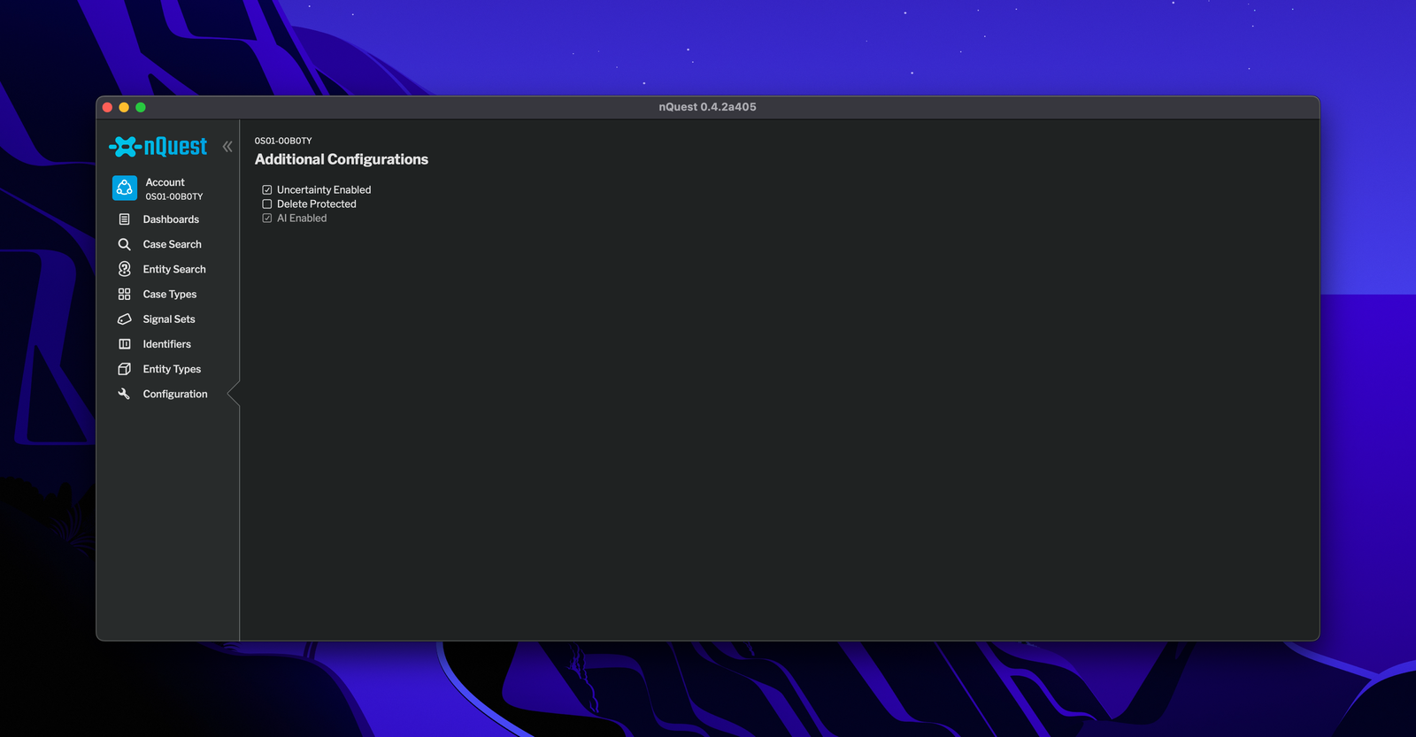1416x737 pixels.
Task: Click the Case Types grid icon
Action: [125, 294]
